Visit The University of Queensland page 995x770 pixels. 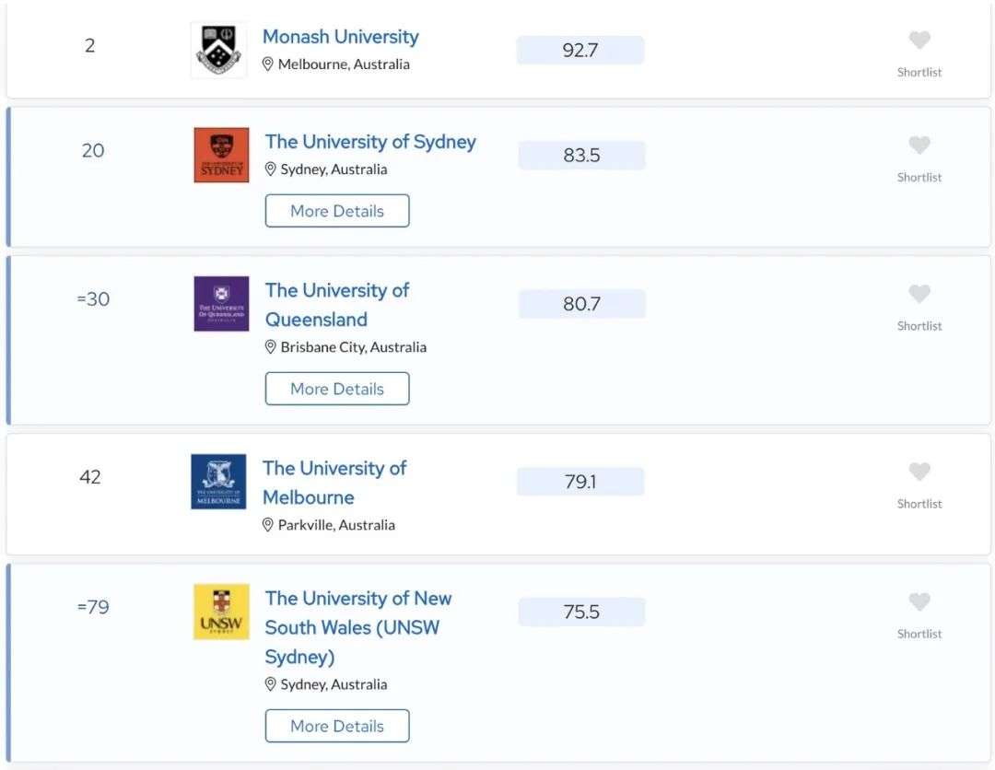click(337, 305)
